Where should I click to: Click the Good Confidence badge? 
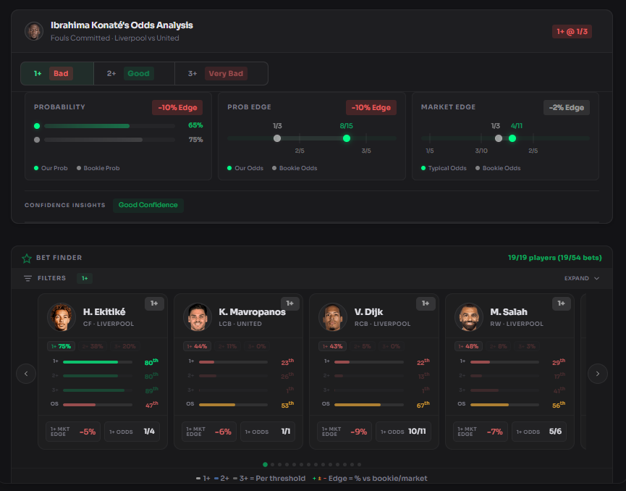(148, 205)
